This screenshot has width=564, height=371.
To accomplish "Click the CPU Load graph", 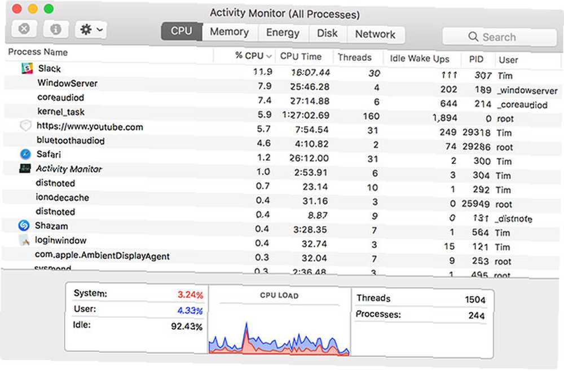I will point(279,337).
